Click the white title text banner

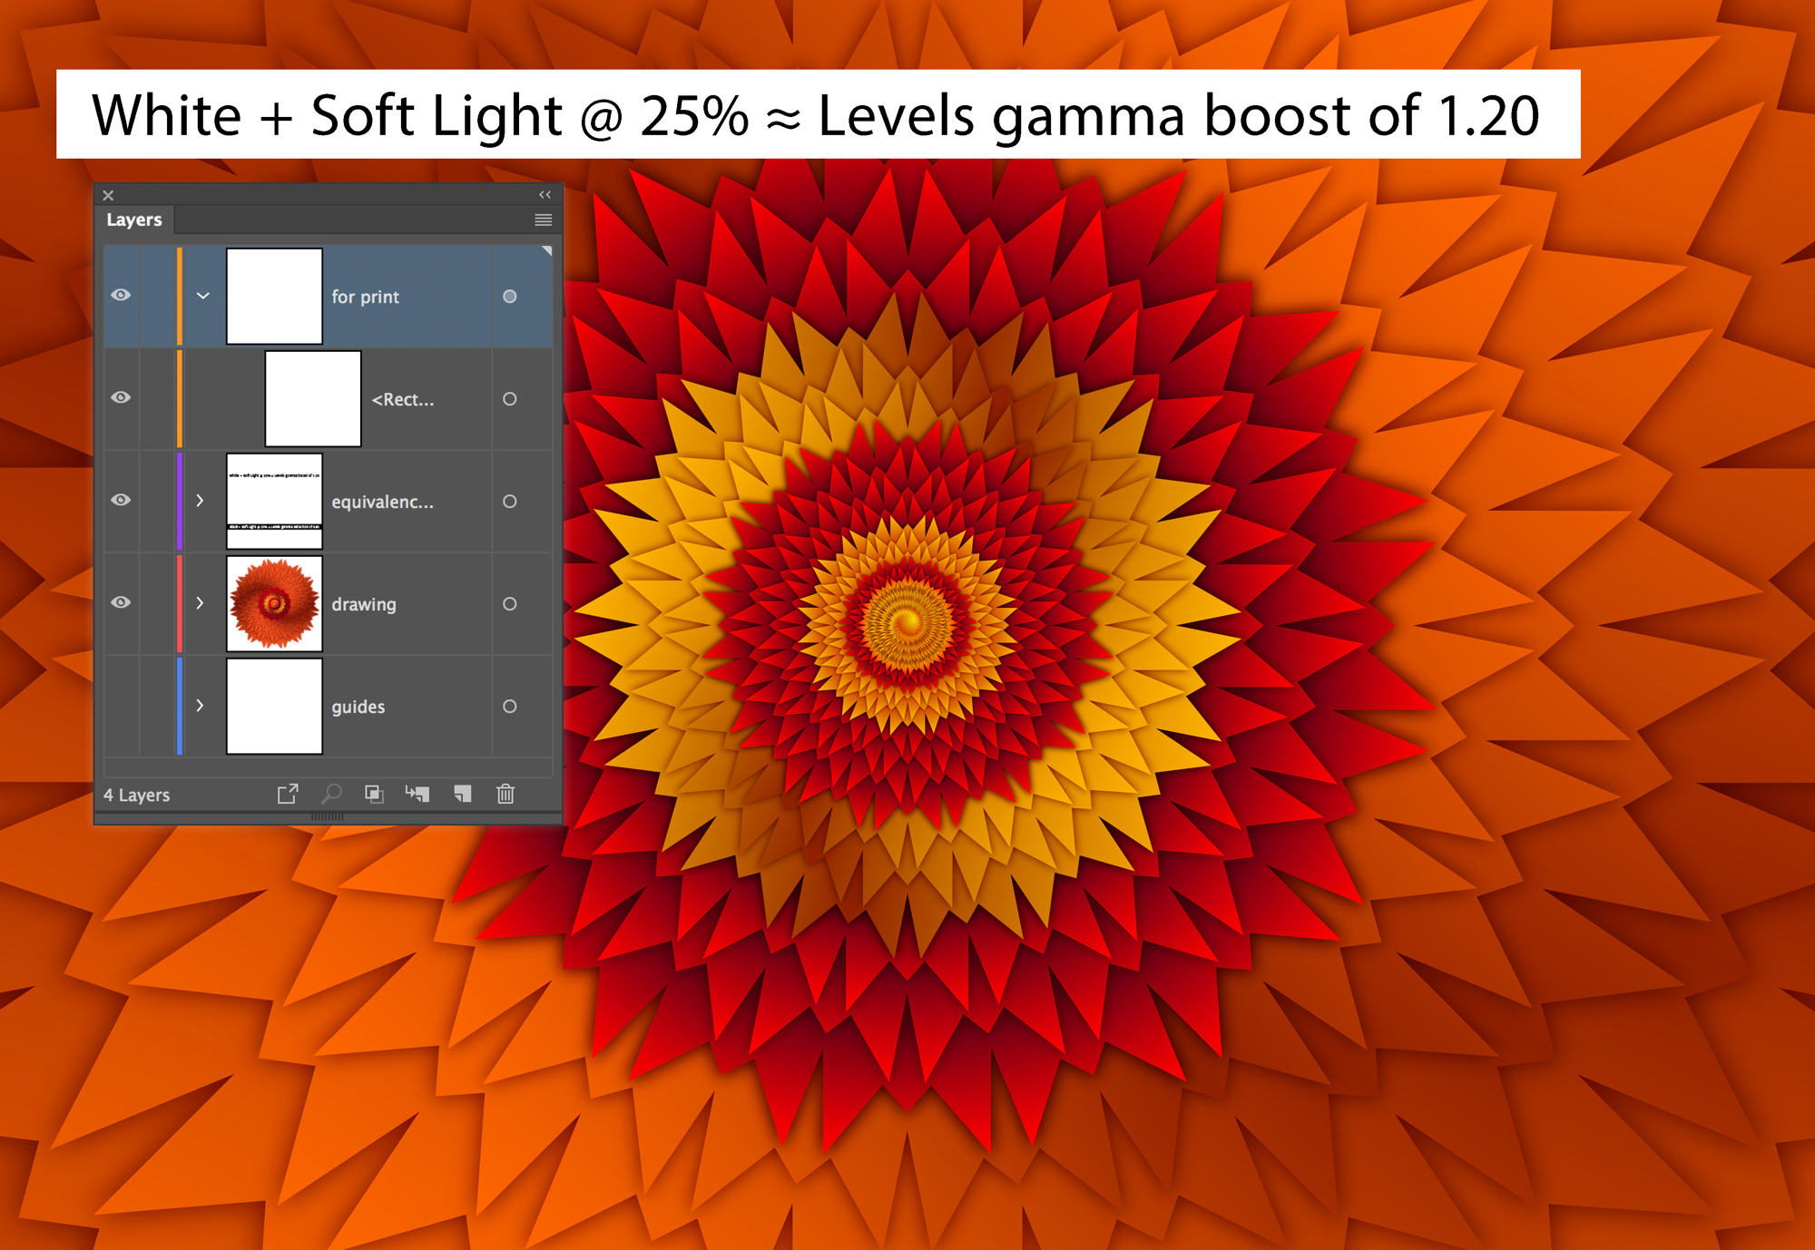(x=818, y=114)
